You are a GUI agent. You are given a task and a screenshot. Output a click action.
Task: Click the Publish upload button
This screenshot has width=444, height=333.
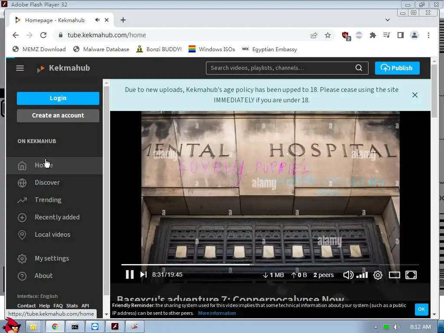tap(397, 68)
